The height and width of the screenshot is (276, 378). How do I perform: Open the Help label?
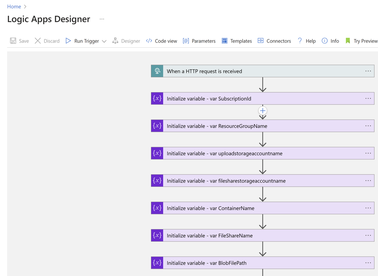click(311, 41)
